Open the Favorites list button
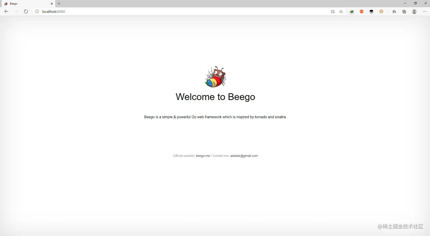This screenshot has width=430, height=236. pos(394,12)
